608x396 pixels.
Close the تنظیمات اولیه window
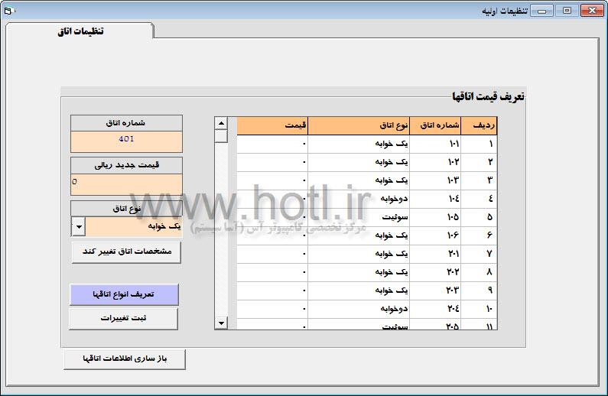click(x=592, y=11)
